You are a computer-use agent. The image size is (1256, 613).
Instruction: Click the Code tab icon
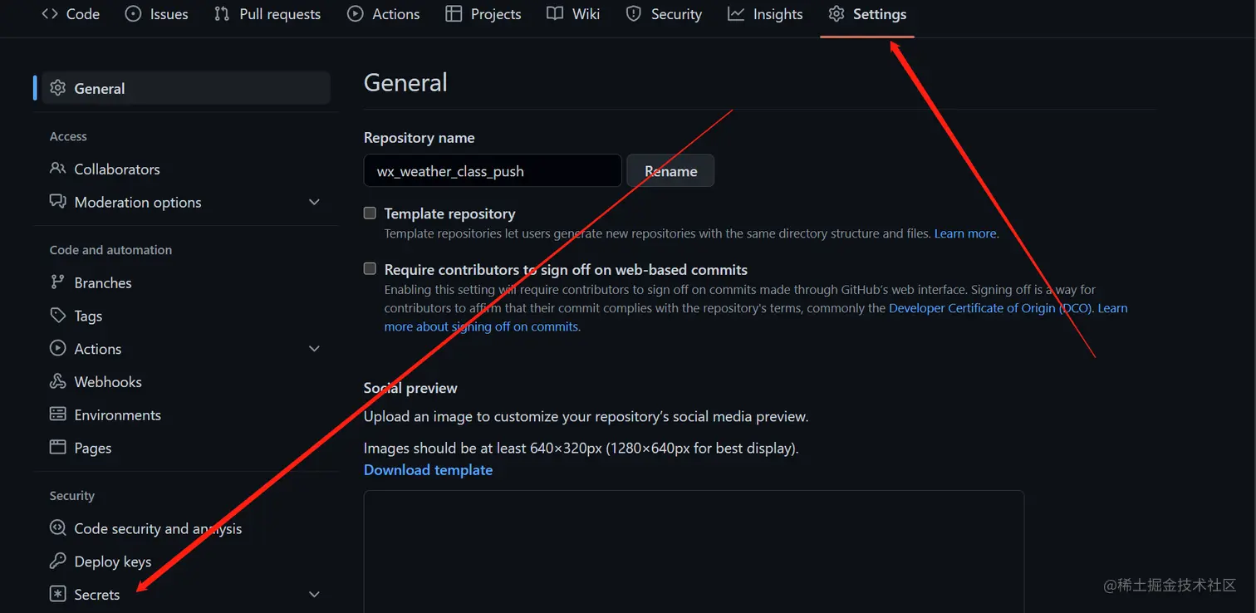(50, 14)
